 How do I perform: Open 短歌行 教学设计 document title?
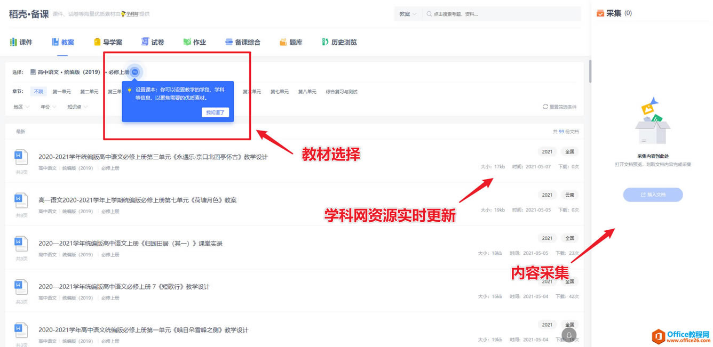click(x=124, y=287)
